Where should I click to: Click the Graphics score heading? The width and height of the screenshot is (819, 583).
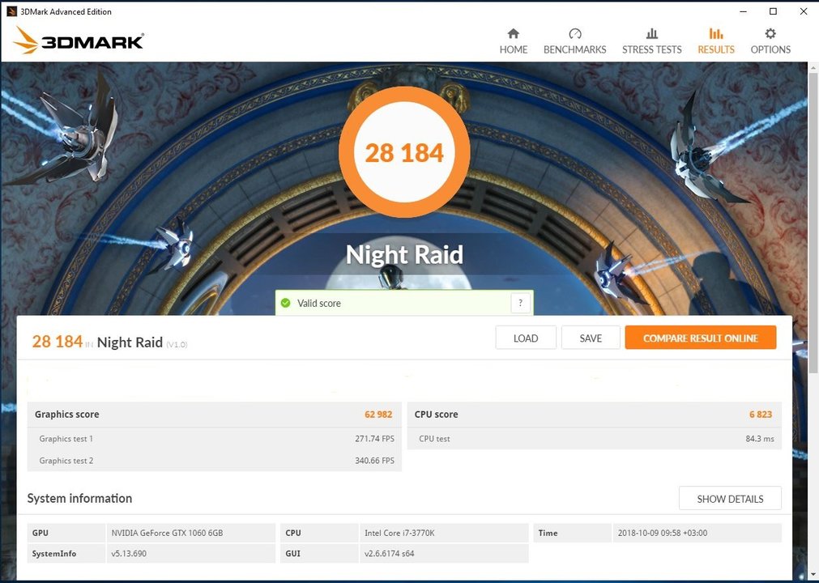tap(67, 415)
